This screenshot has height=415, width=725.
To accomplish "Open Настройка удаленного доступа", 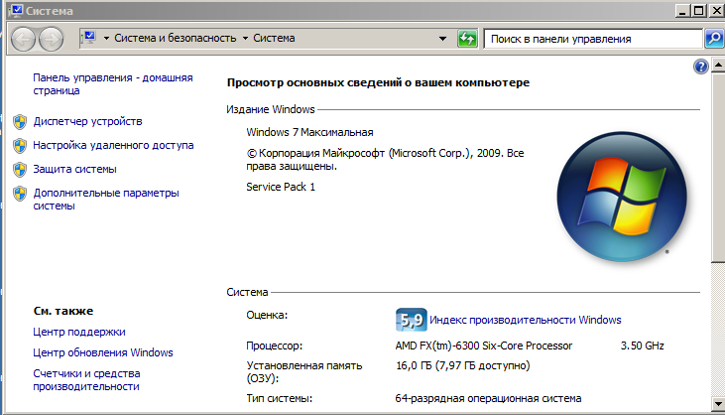I will (x=113, y=145).
